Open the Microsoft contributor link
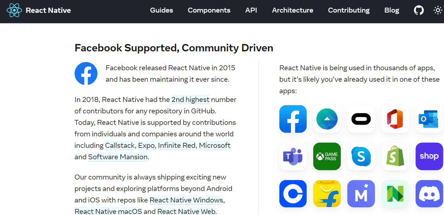Image resolution: width=444 pixels, height=215 pixels. point(215,145)
